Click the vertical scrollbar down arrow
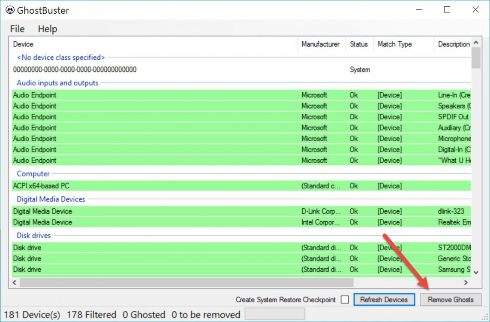 tap(476, 272)
